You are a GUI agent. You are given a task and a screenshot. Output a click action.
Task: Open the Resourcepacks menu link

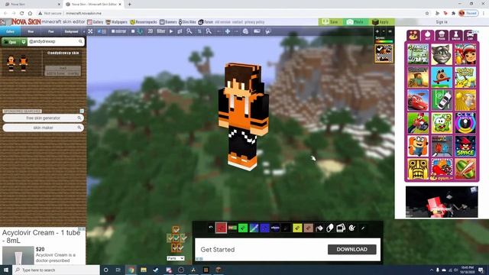(143, 22)
